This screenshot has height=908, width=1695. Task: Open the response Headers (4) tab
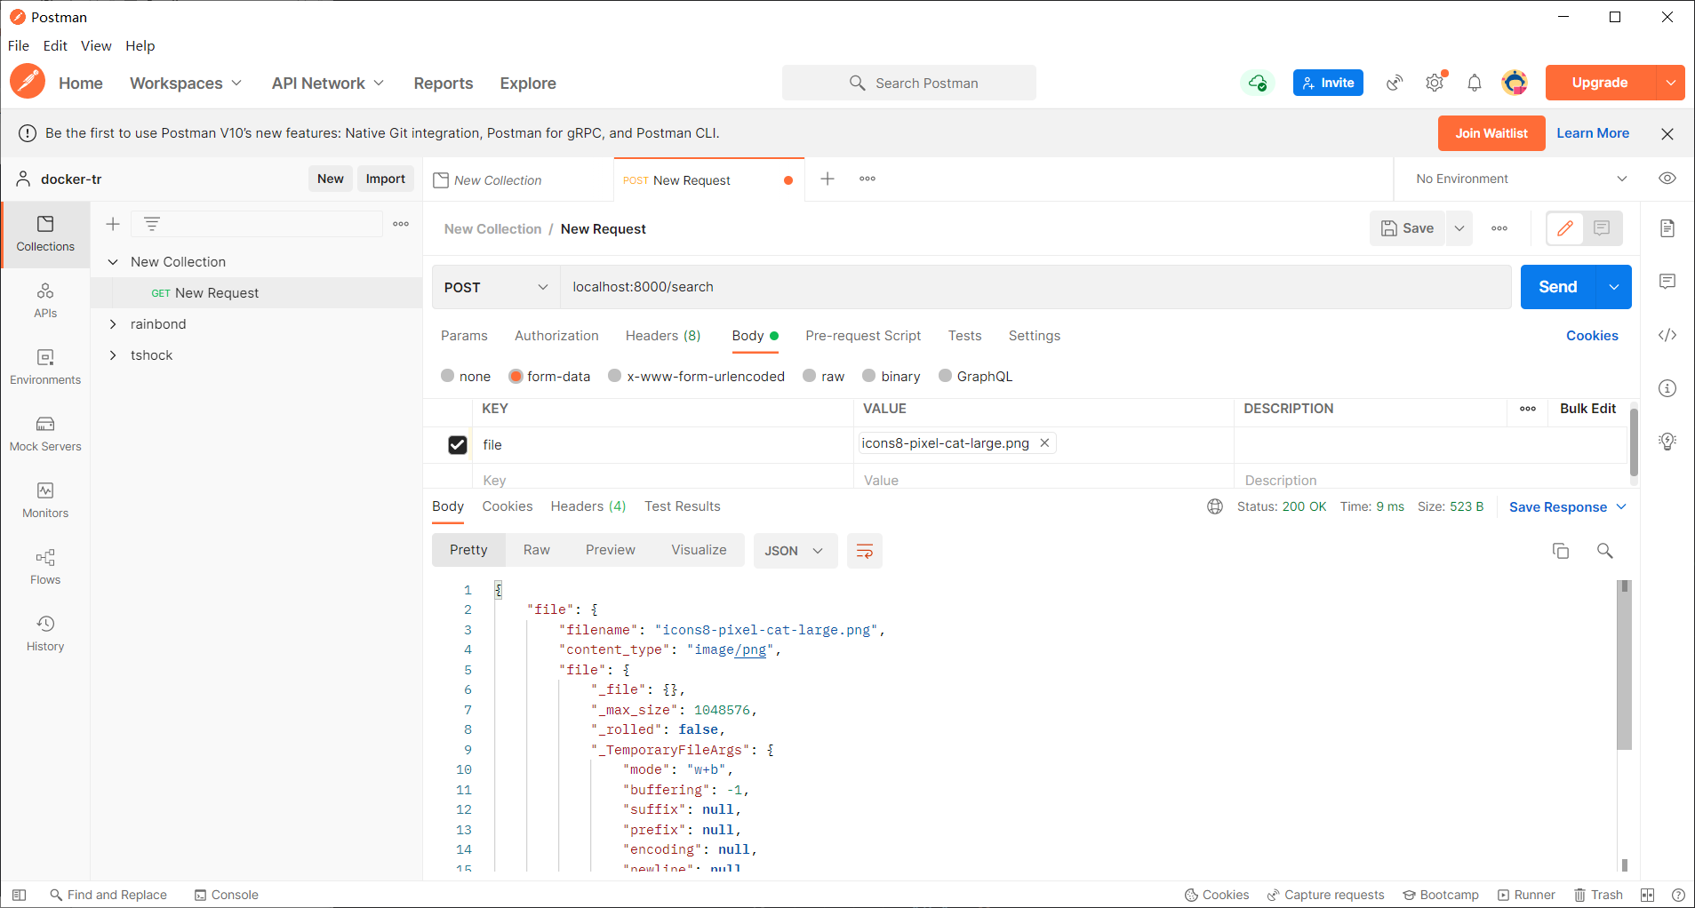tap(588, 506)
